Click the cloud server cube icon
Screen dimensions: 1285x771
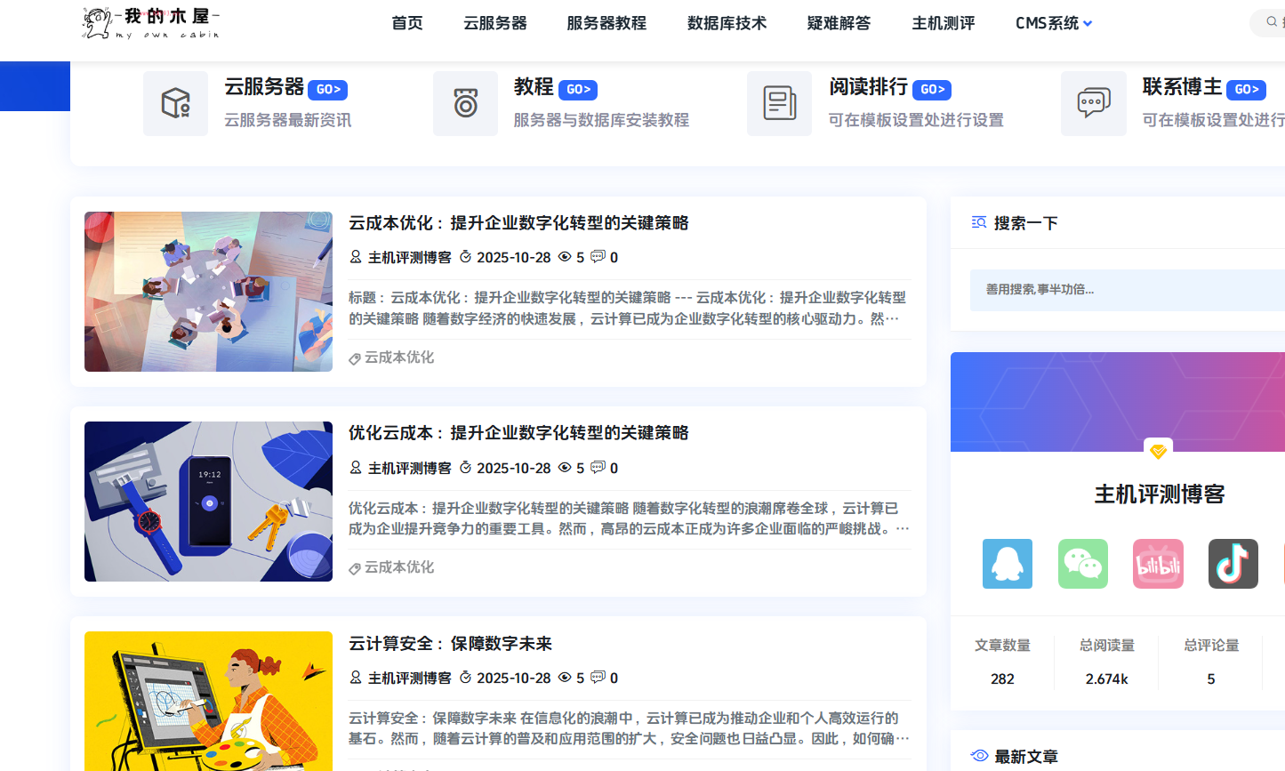coord(175,104)
